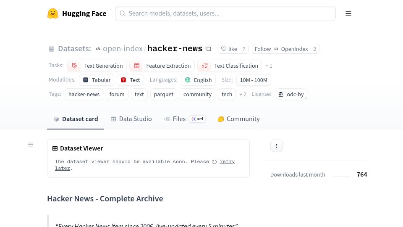The image size is (403, 227).
Task: Click the Dataset Viewer table icon
Action: click(55, 148)
